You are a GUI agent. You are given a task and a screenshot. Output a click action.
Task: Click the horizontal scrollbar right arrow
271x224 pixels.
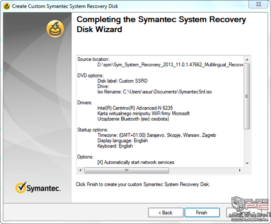coord(240,170)
